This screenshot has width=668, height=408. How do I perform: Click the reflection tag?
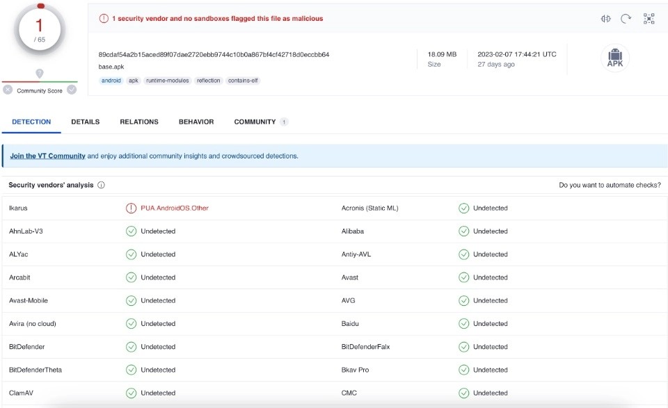tap(208, 81)
